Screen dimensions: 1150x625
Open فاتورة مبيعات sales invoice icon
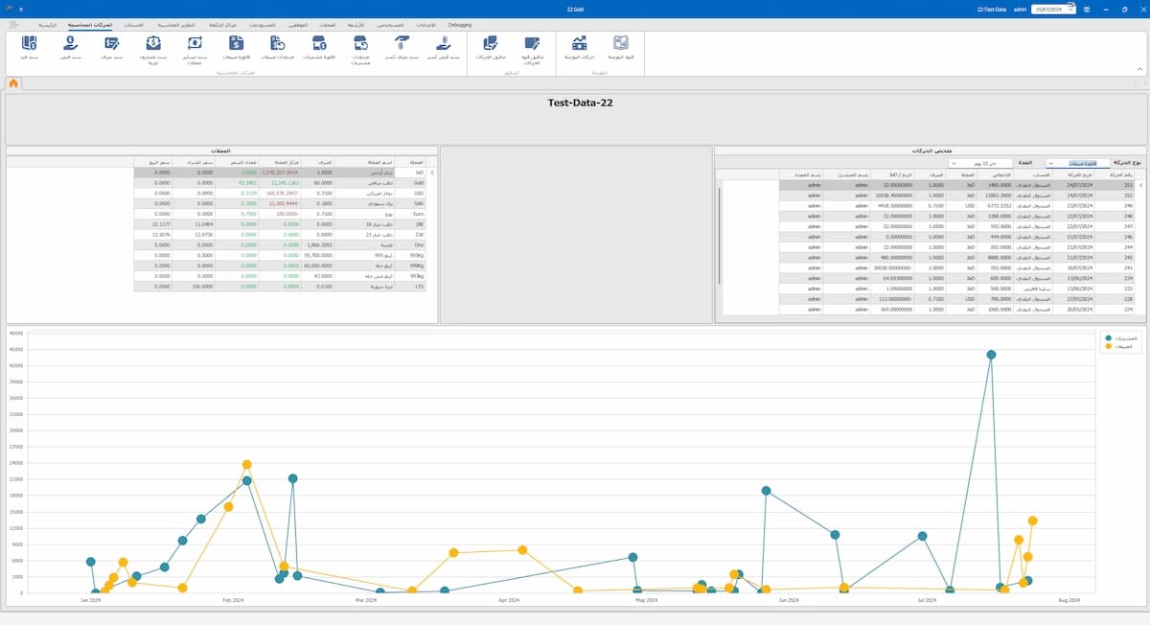[237, 42]
